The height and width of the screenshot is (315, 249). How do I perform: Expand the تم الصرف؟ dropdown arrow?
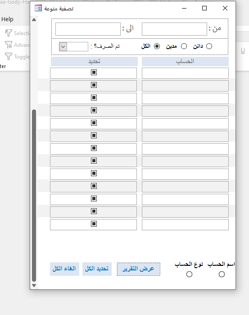pyautogui.click(x=63, y=47)
